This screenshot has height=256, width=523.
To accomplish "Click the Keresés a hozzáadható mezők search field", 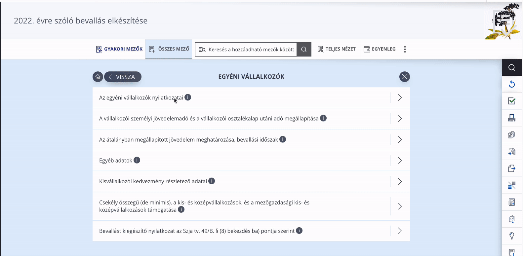I will (246, 49).
